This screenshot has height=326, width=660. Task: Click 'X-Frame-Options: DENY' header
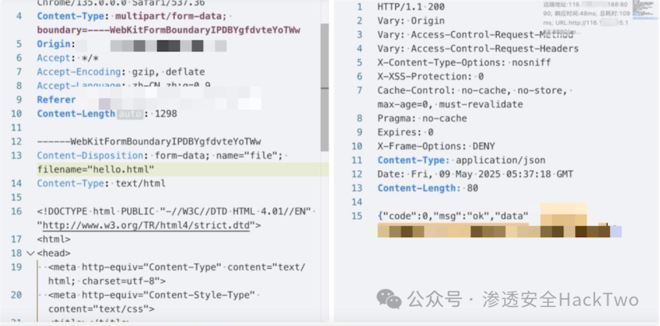pyautogui.click(x=436, y=146)
